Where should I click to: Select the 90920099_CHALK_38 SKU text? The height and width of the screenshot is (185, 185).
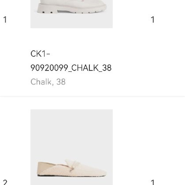71,68
